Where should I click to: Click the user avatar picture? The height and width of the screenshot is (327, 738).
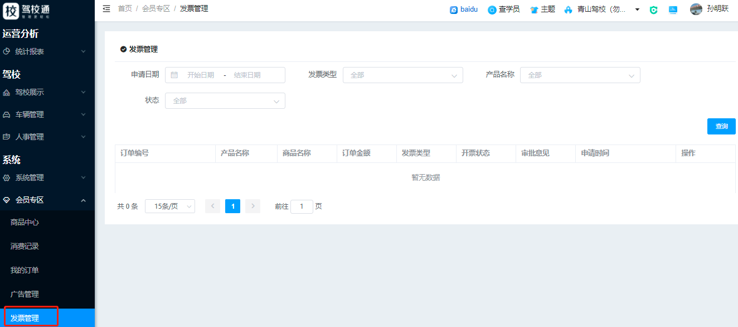[x=696, y=9]
